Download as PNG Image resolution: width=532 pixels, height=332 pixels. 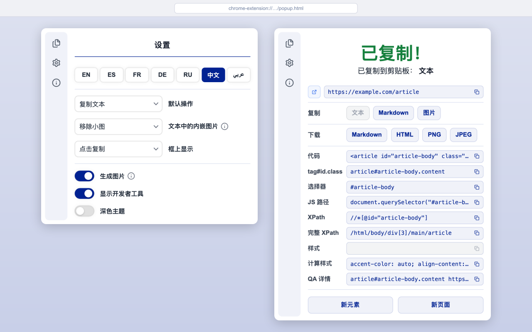[x=434, y=135]
